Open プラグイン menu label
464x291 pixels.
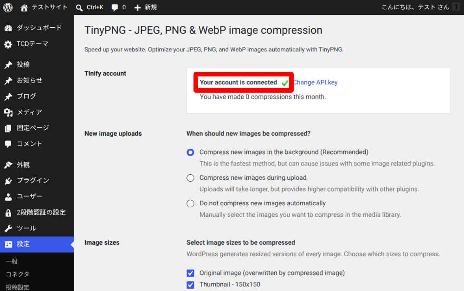pos(33,180)
